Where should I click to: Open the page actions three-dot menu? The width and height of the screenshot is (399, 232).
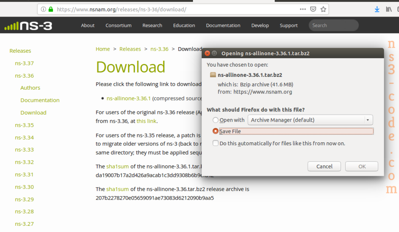tap(302, 9)
